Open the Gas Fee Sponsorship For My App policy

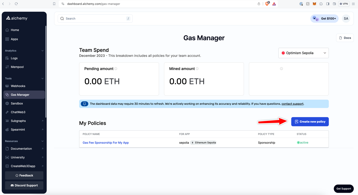click(x=106, y=143)
